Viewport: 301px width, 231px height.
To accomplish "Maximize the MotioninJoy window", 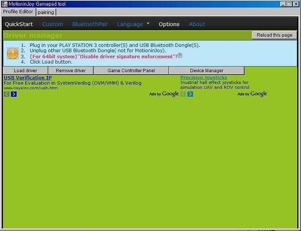I will click(x=289, y=4).
